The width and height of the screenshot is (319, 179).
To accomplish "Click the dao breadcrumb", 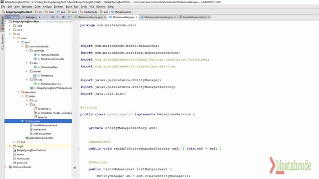I will [x=104, y=12].
